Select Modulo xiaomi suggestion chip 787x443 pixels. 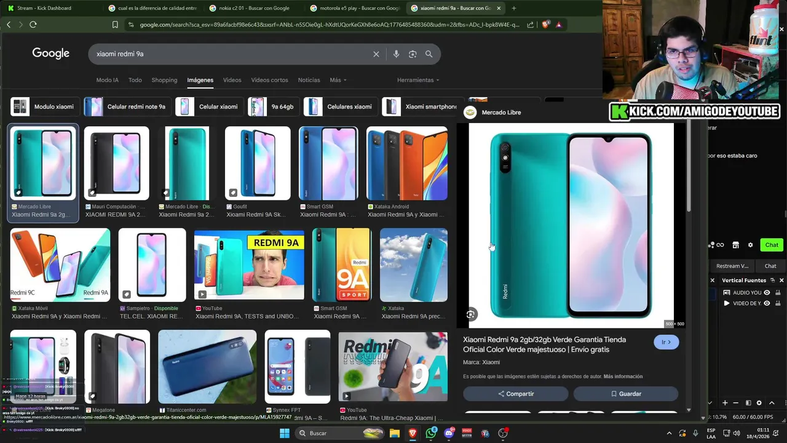44,106
